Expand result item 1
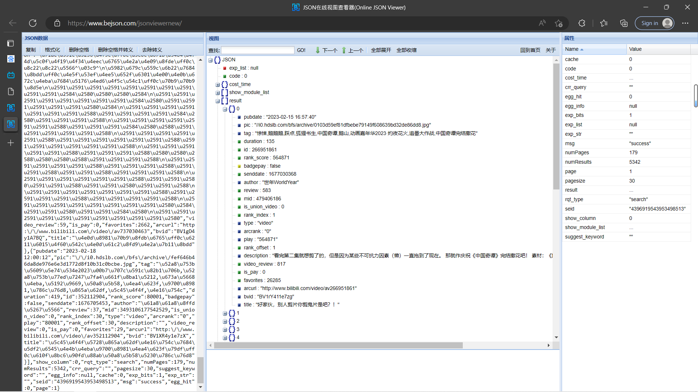Viewport: 698px width, 392px height. click(225, 314)
